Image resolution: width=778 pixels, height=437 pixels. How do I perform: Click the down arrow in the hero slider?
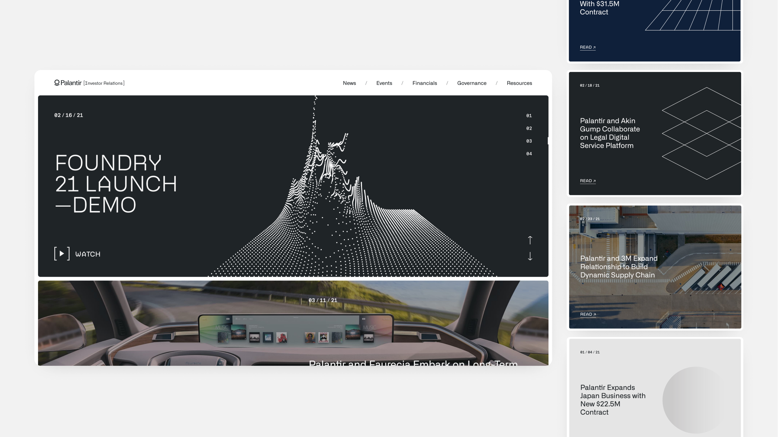point(530,256)
